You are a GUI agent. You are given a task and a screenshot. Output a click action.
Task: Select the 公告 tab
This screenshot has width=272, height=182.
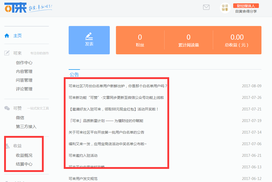(x=74, y=74)
